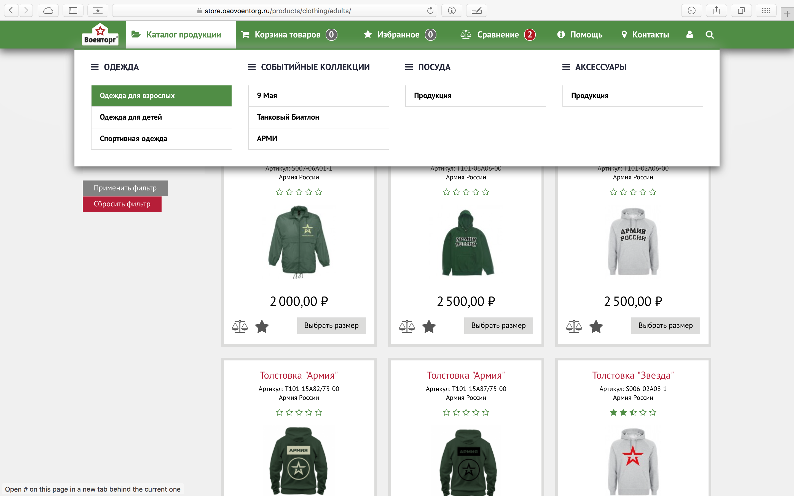Expand the АКСЕССУАРЫ category header
794x496 pixels.
(x=594, y=67)
